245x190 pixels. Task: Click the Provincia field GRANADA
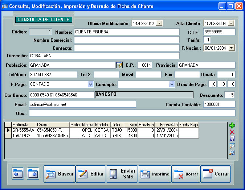pyautogui.click(x=207, y=65)
